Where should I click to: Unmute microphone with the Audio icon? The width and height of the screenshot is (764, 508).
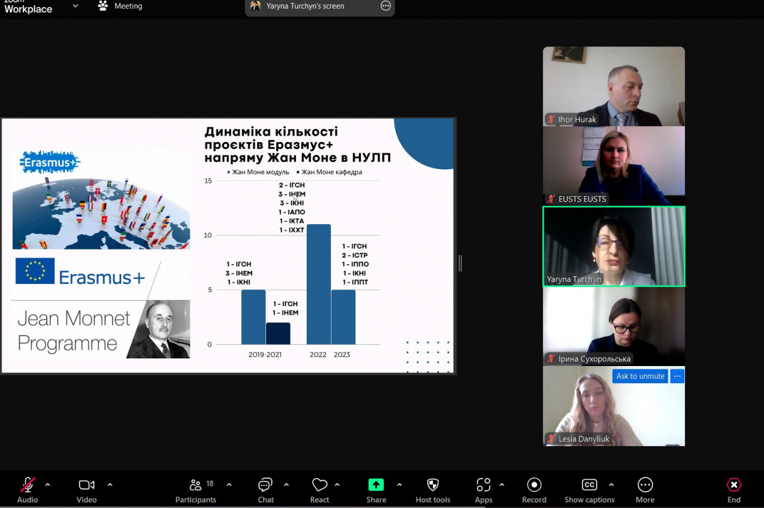(27, 485)
